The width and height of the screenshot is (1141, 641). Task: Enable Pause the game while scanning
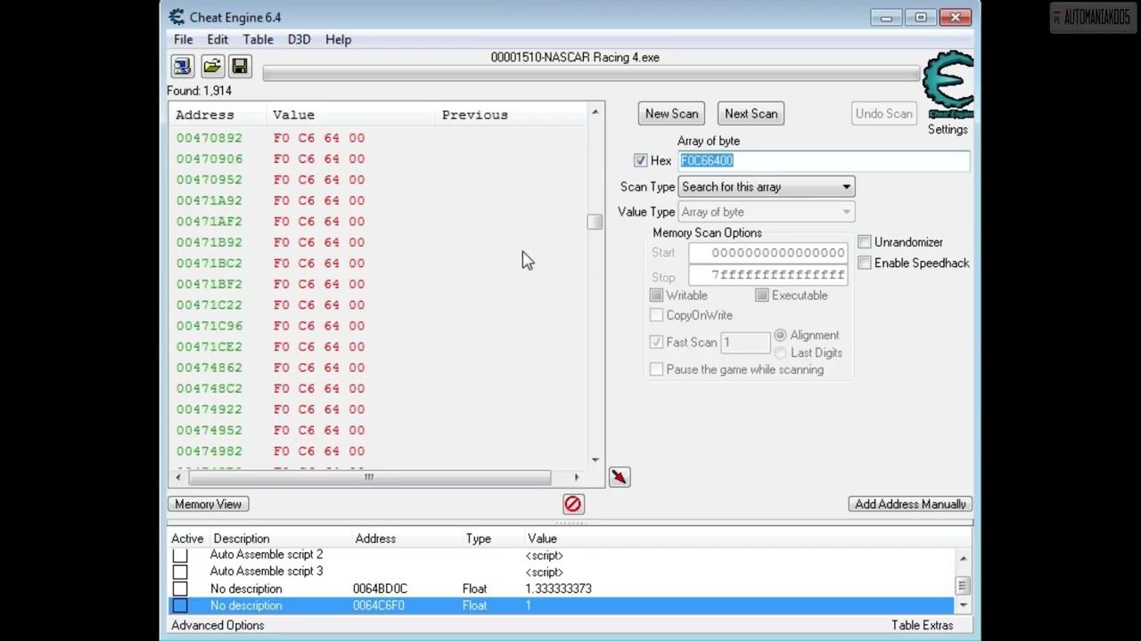656,369
